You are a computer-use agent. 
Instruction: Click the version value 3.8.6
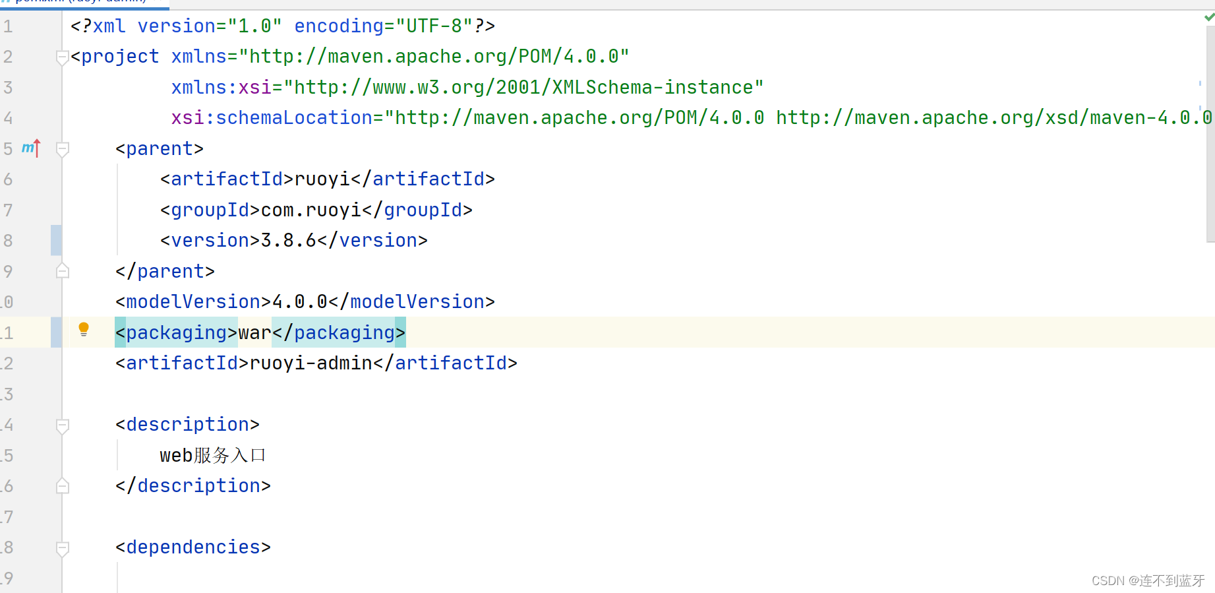click(x=289, y=240)
